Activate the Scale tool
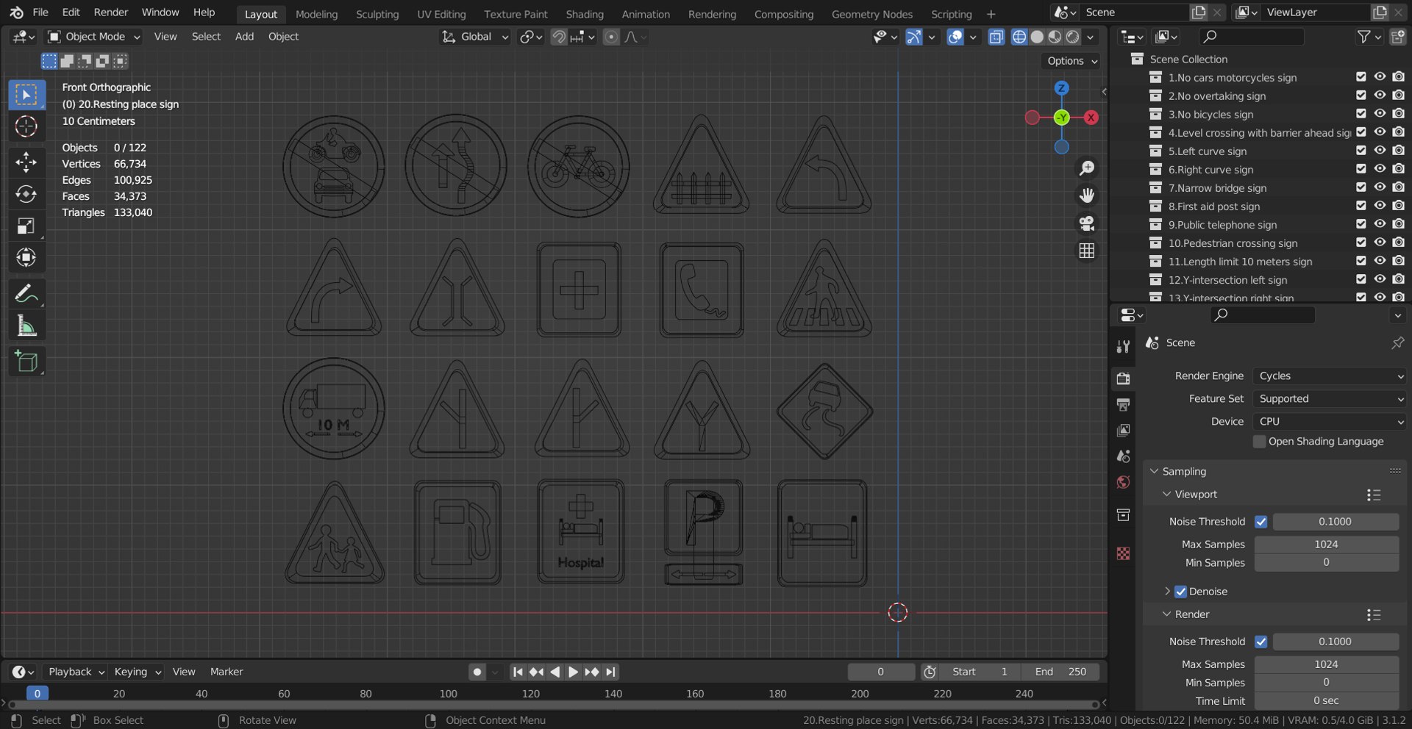This screenshot has height=729, width=1412. [x=26, y=226]
